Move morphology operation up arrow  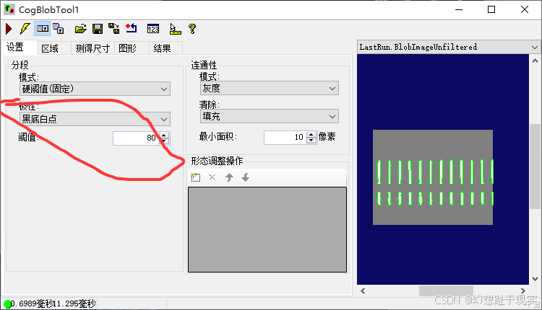[x=229, y=177]
